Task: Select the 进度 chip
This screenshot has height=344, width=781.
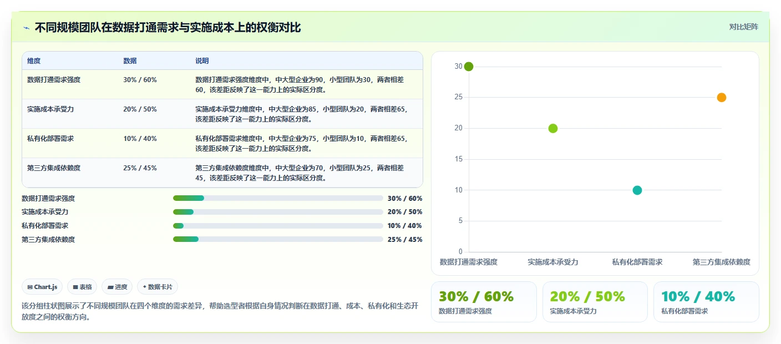Action: tap(117, 287)
